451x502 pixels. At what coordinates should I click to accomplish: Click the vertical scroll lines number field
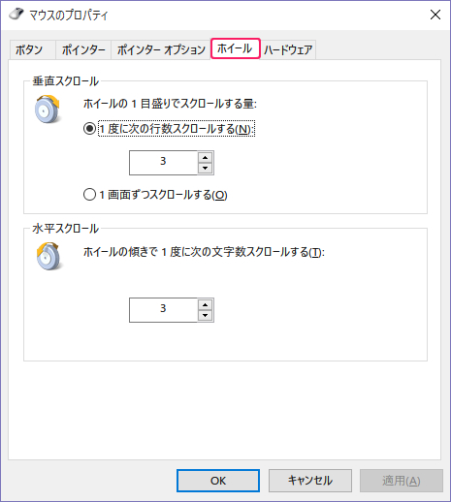point(163,163)
